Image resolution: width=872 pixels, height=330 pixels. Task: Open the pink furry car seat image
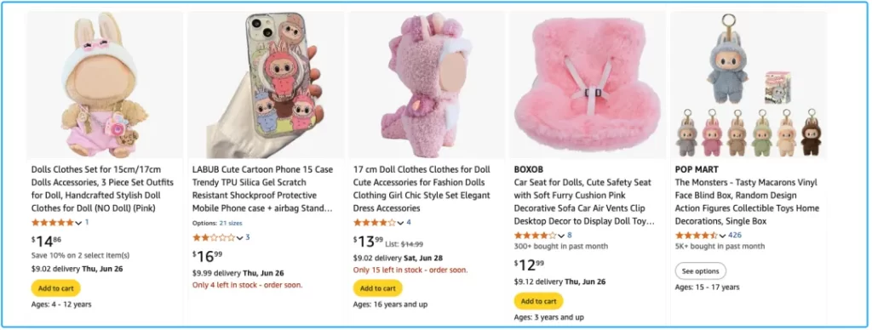588,85
